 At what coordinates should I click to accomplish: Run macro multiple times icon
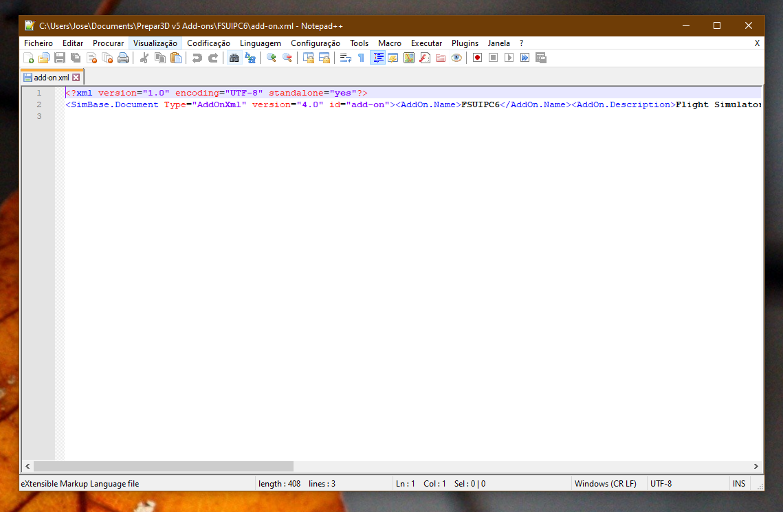pos(525,58)
